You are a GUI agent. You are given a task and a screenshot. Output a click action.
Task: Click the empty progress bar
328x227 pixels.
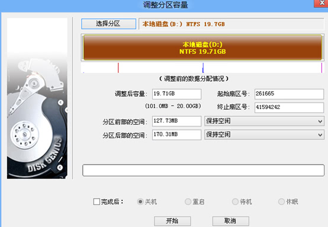(203, 170)
